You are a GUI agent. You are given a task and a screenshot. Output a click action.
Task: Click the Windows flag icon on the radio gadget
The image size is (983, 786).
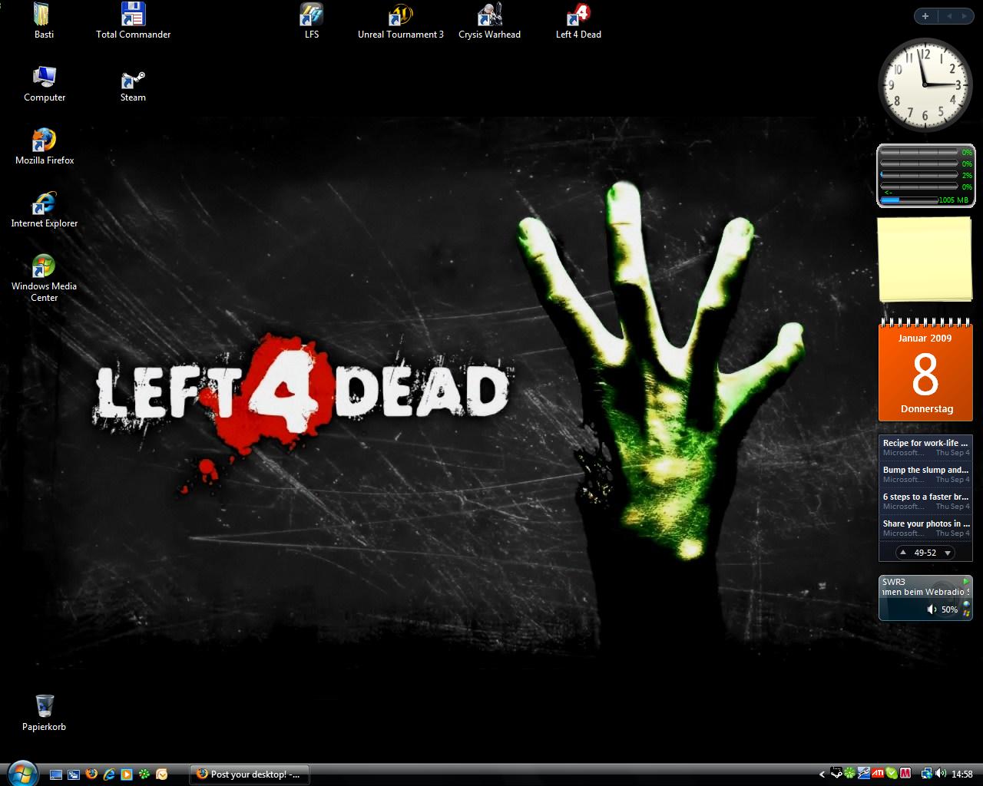coord(966,614)
